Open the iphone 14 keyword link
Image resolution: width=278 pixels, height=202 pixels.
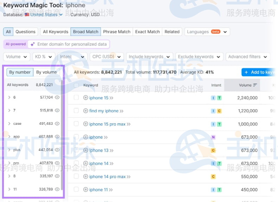[x=99, y=164]
